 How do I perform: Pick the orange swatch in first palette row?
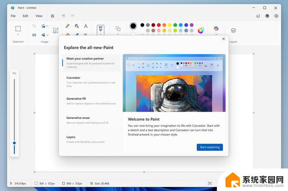tap(164, 25)
